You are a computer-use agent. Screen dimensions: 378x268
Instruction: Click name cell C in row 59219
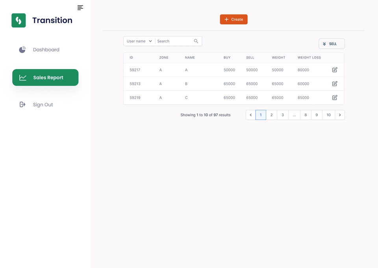tap(186, 97)
